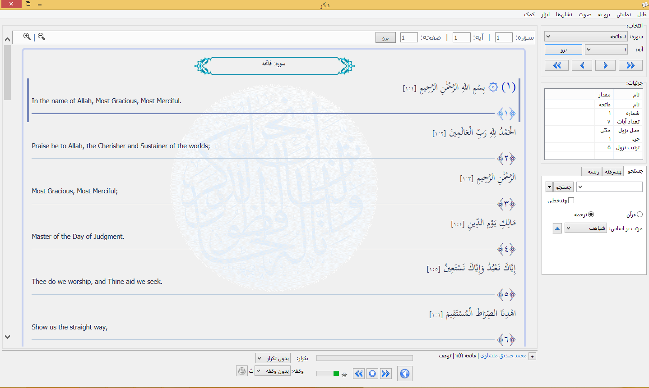Screen dimensions: 649x388
Task: Click the large (۱) verse number
Action: (509, 87)
